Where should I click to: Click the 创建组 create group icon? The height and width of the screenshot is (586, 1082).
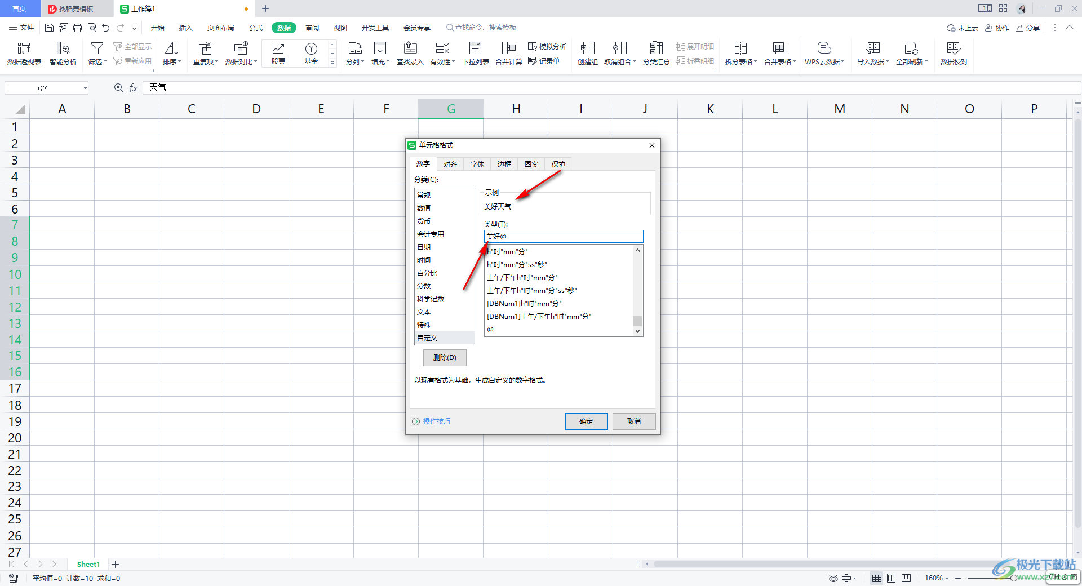588,48
